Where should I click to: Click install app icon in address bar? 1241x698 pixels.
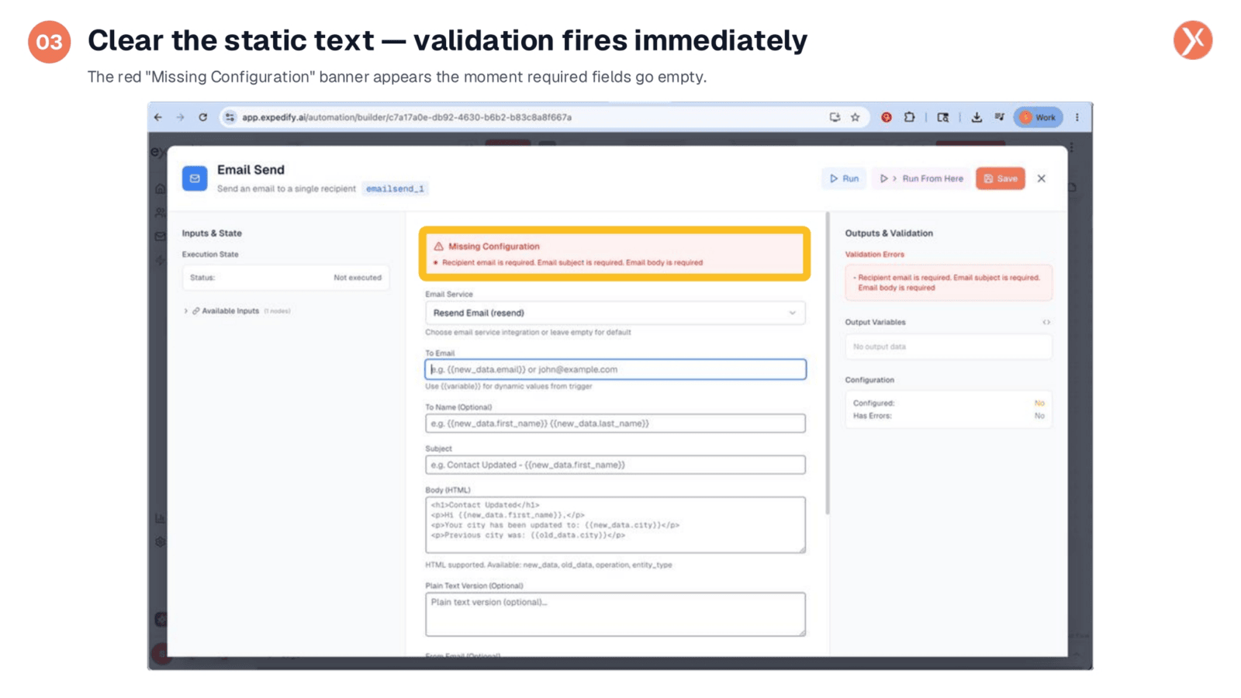[835, 117]
